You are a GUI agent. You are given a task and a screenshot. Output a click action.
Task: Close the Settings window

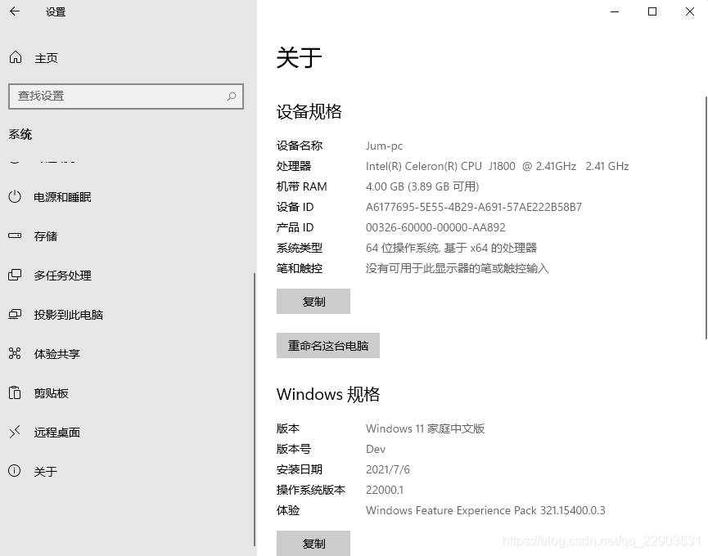click(x=690, y=11)
